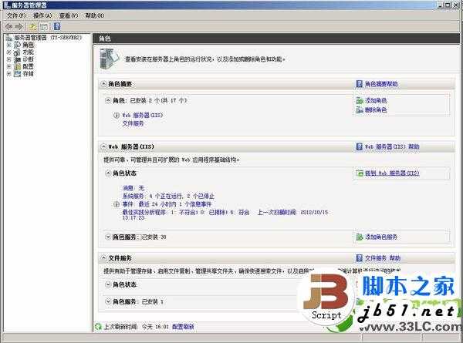Click the 添加角色 add-role icon
The image size is (463, 343).
click(360, 100)
